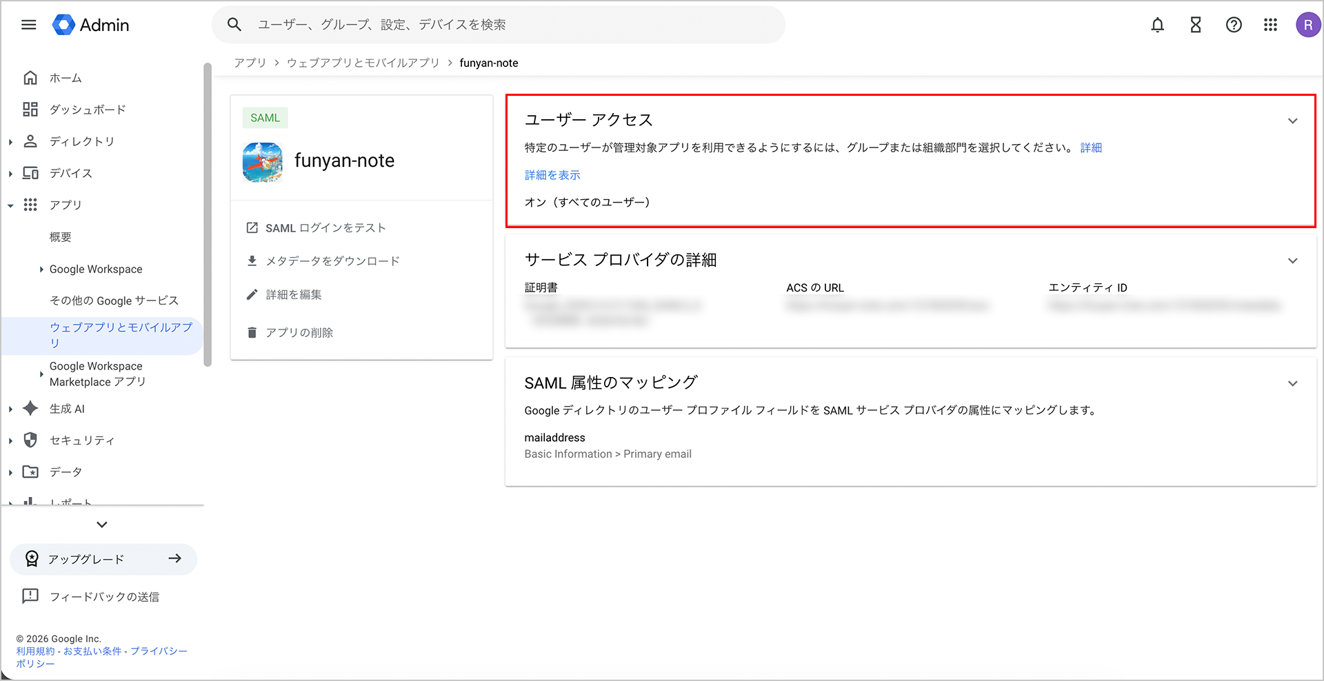The width and height of the screenshot is (1324, 681).
Task: Click the trash icon for アプリの削除
Action: 252,333
